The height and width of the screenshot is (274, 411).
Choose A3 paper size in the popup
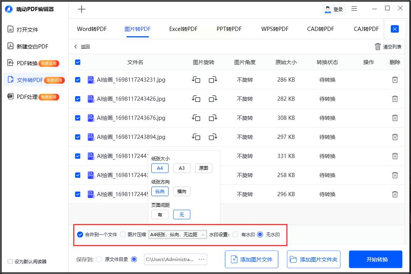click(x=181, y=168)
